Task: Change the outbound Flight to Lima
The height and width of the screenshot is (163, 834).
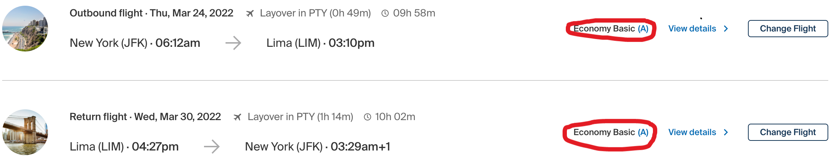Action: point(788,29)
